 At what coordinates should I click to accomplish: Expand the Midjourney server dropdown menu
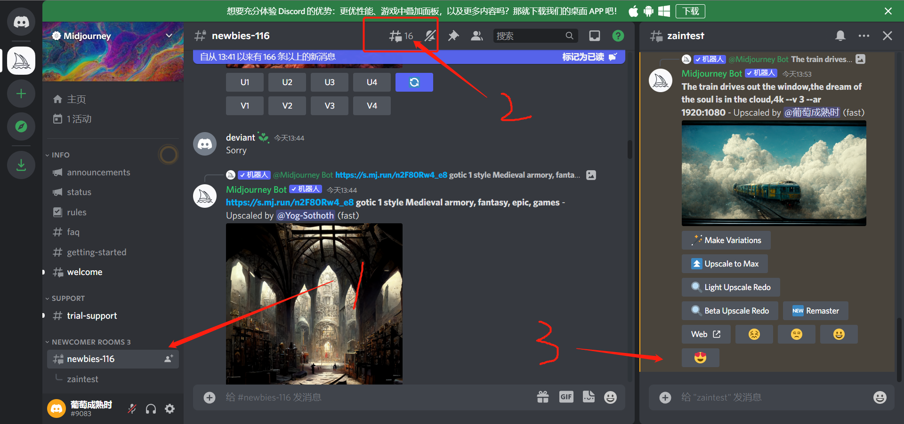[169, 36]
